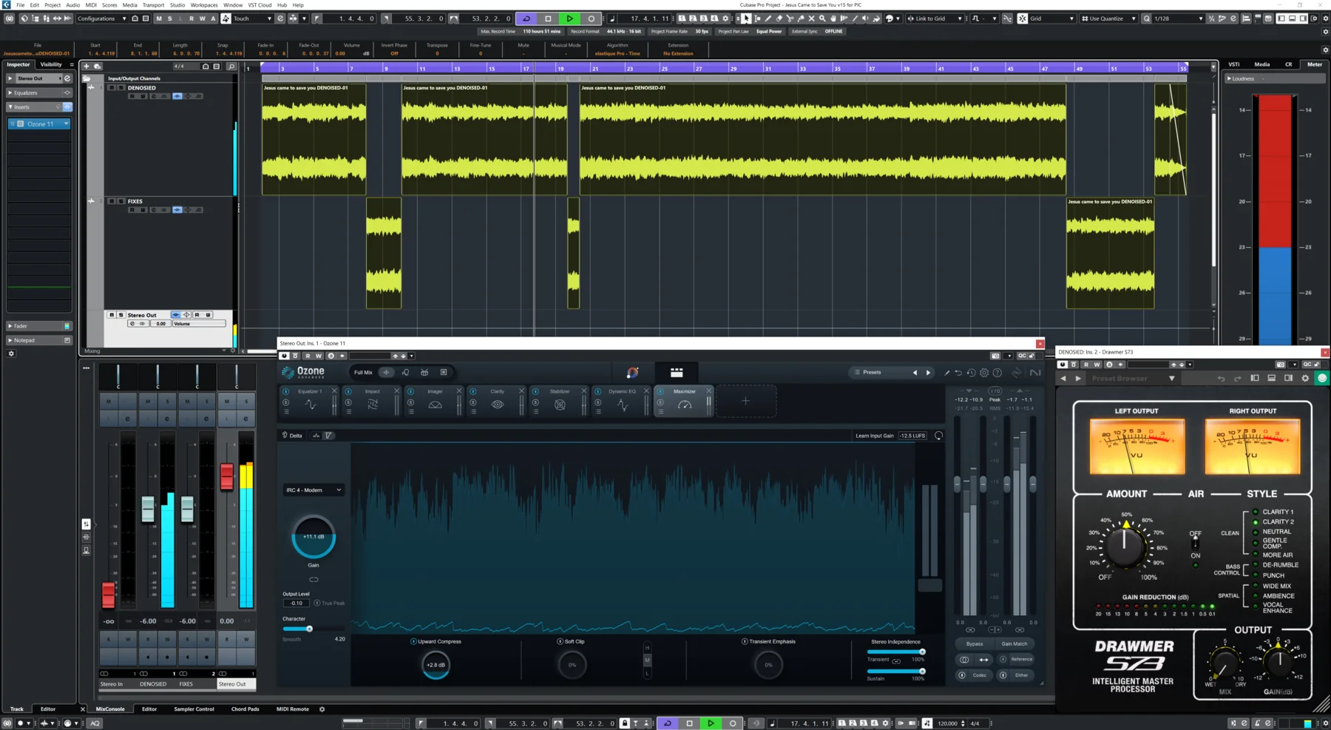Screen dimensions: 1331x730
Task: Click the Transient stereo independence slider
Action: click(896, 652)
